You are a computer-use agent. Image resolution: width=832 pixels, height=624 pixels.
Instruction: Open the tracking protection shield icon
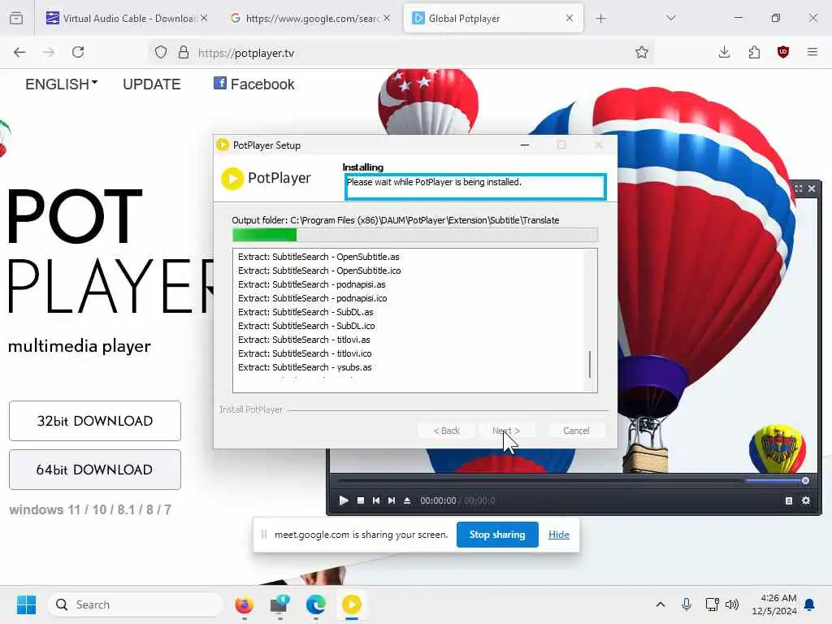click(x=161, y=52)
